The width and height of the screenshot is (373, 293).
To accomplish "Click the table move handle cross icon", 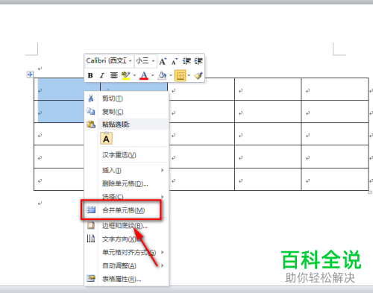I will click(x=30, y=74).
